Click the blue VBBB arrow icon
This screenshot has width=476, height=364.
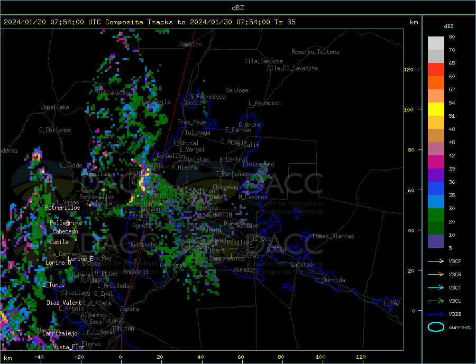click(x=436, y=314)
